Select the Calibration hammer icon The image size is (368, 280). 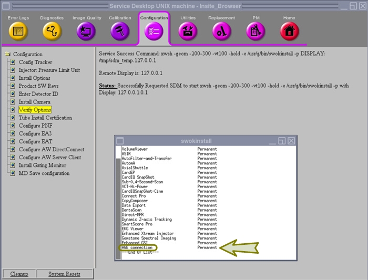pos(120,31)
